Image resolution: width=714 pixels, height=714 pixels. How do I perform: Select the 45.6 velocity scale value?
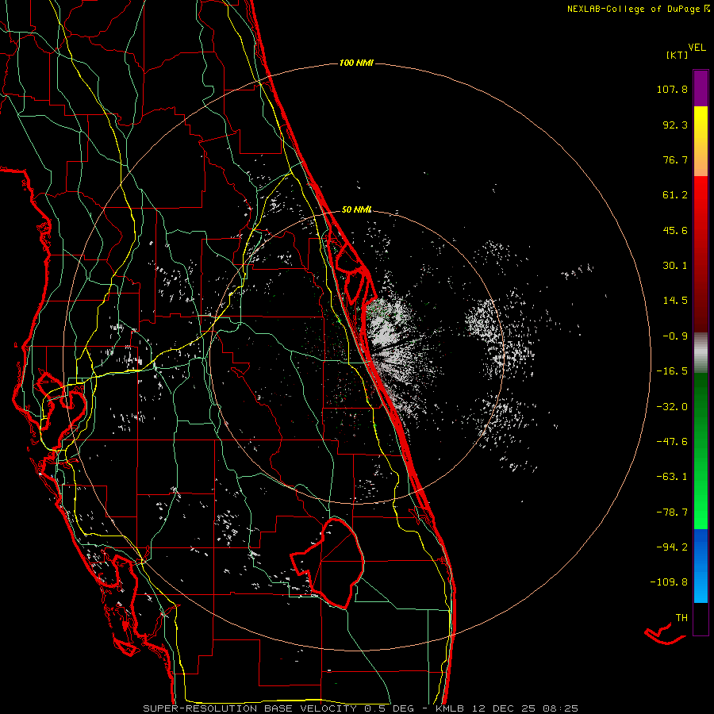click(675, 230)
